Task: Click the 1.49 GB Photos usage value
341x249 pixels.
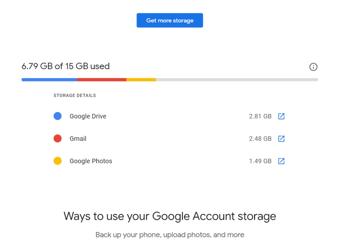Action: pyautogui.click(x=260, y=161)
